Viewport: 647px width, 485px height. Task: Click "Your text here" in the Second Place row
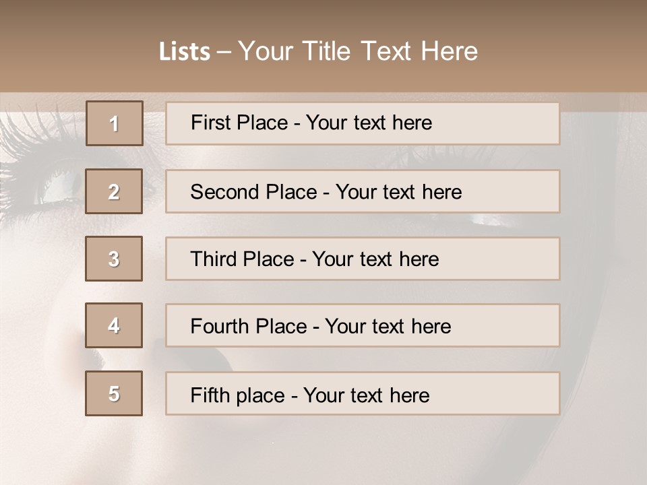pos(398,192)
